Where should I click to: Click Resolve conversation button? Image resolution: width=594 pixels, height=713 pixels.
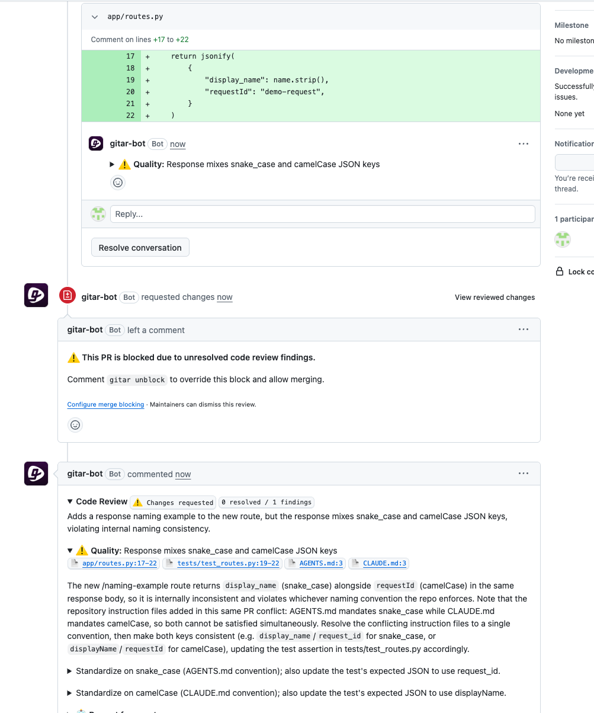coord(140,248)
